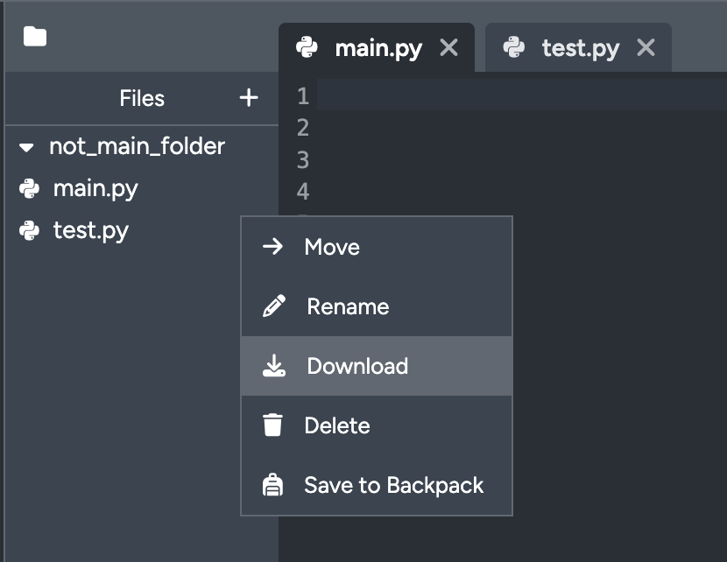
Task: Switch to the test.py editor tab
Action: [580, 48]
